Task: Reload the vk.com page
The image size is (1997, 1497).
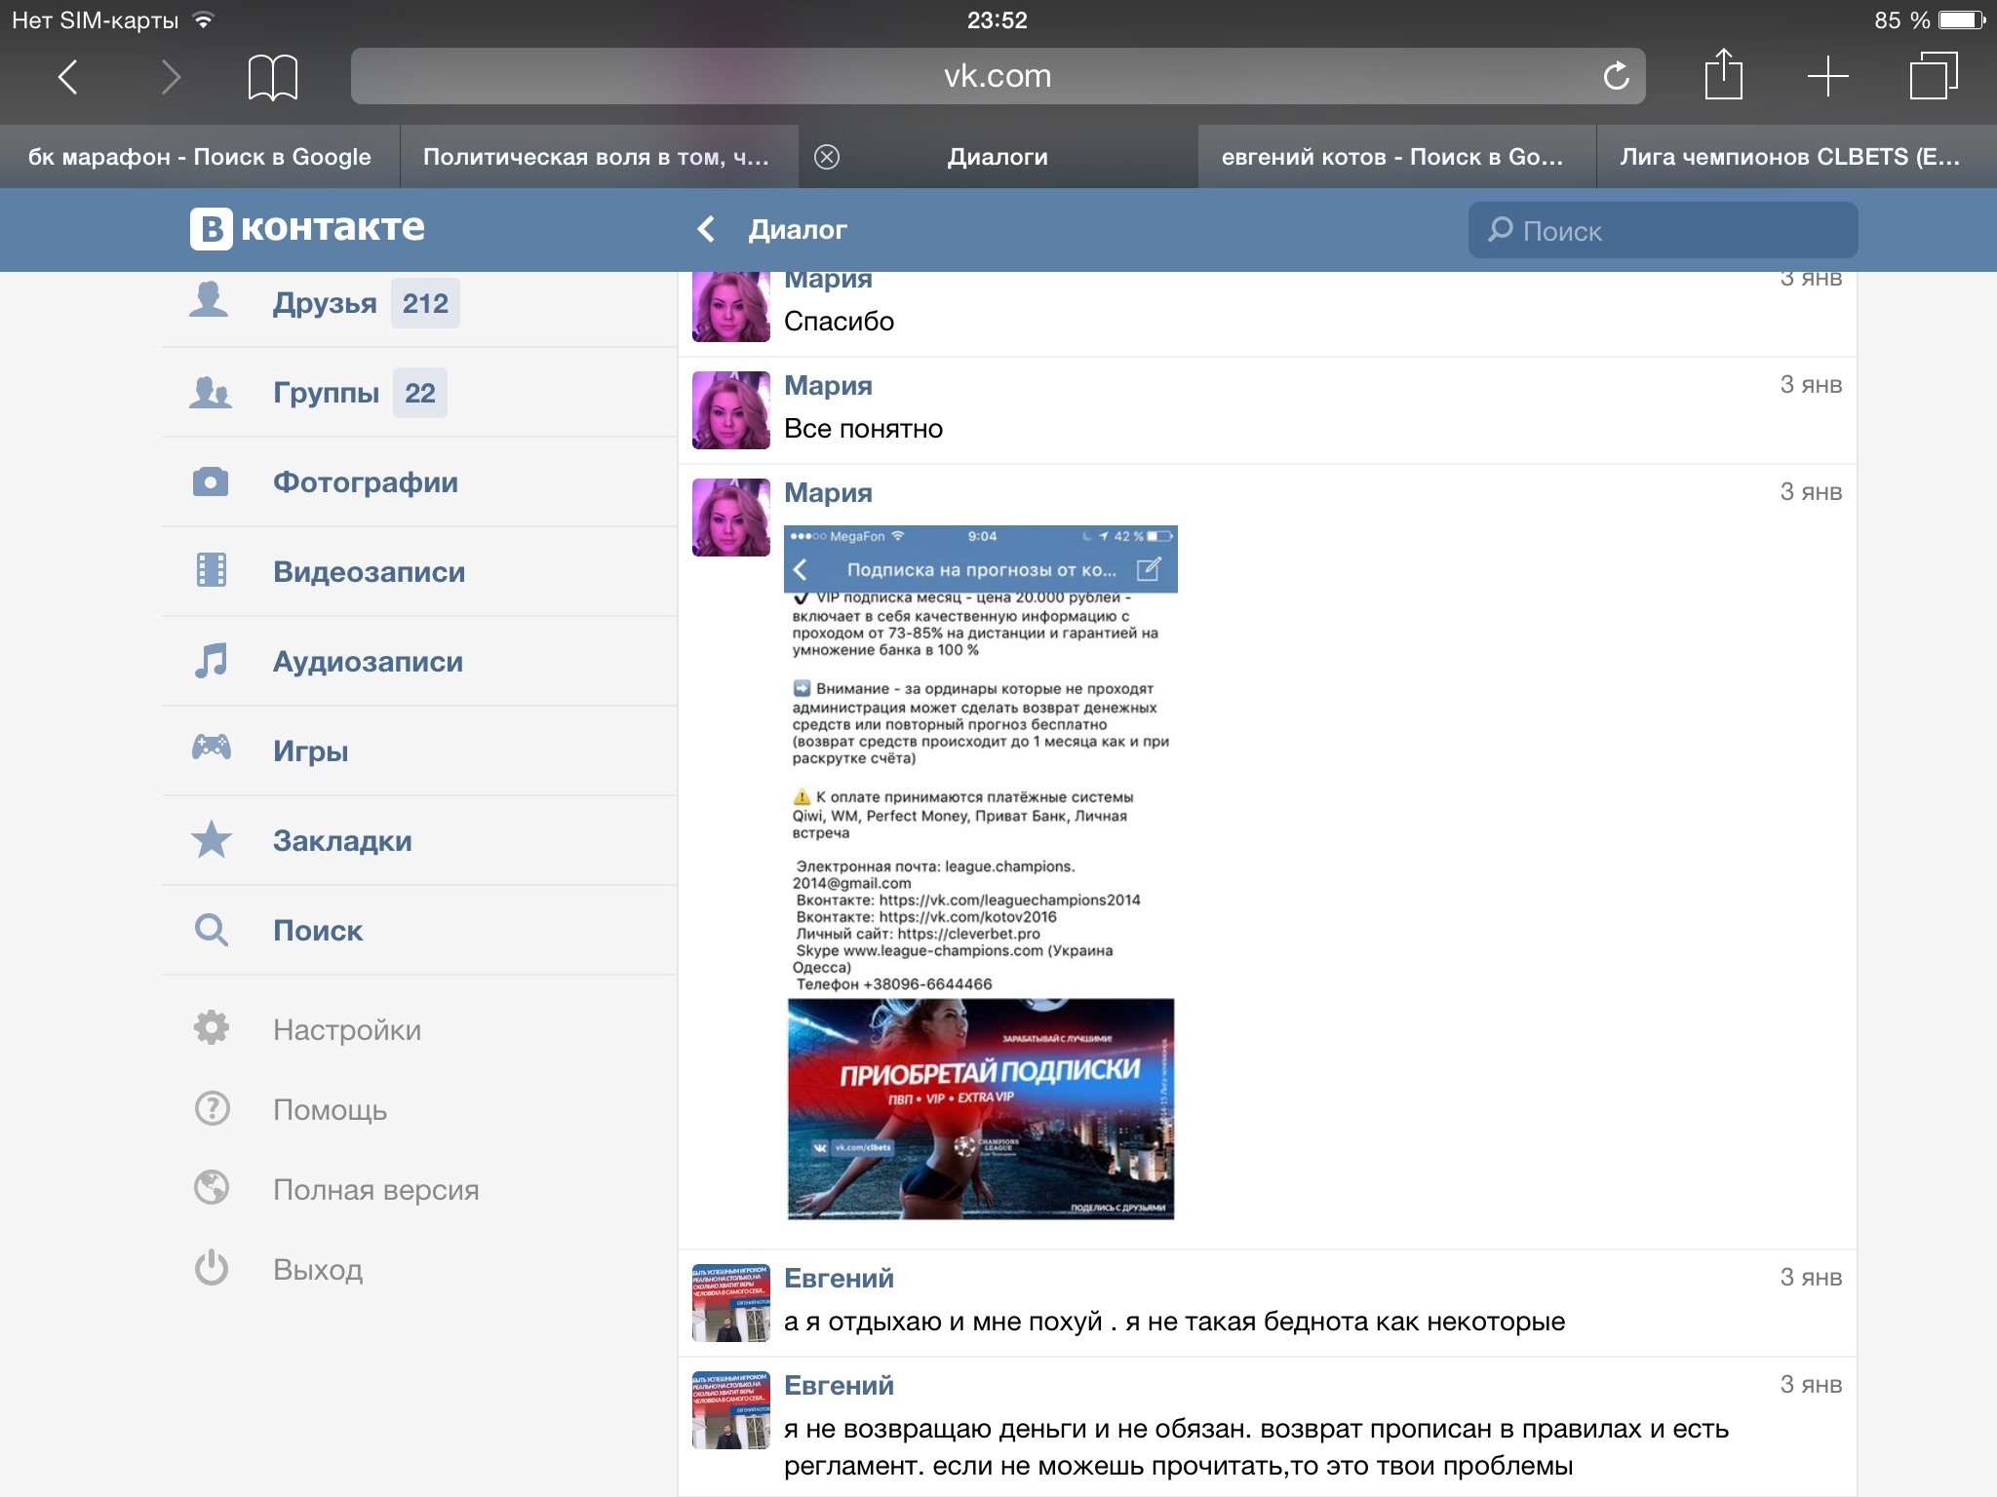Action: [x=1616, y=76]
